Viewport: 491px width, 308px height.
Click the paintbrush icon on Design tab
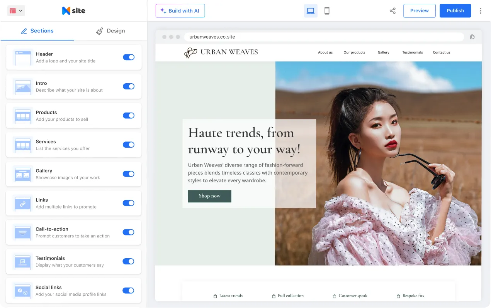(x=99, y=31)
